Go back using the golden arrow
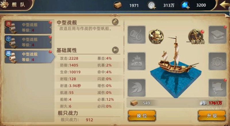230x126 pixels. [x=225, y=5]
